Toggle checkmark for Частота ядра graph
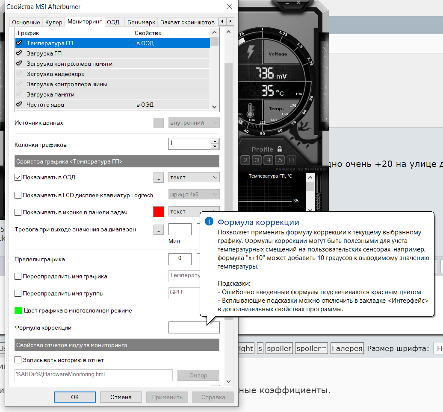 point(19,104)
